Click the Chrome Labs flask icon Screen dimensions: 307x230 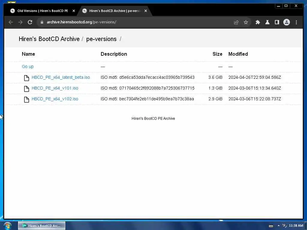coord(267,22)
